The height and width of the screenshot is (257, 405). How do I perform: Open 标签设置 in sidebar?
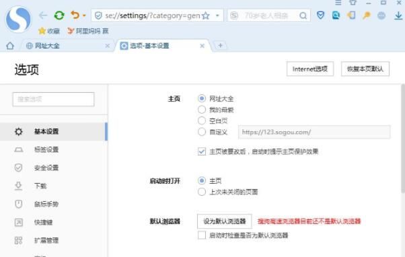point(54,149)
